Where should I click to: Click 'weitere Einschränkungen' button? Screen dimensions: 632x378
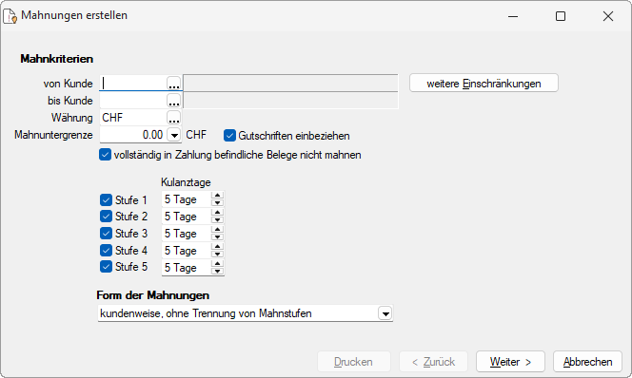point(484,84)
